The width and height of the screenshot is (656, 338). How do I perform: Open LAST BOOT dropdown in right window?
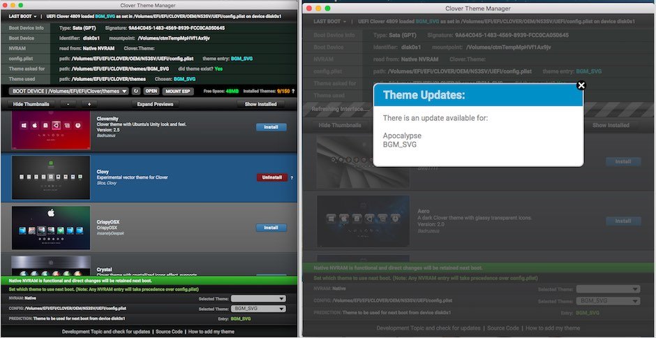(x=329, y=21)
